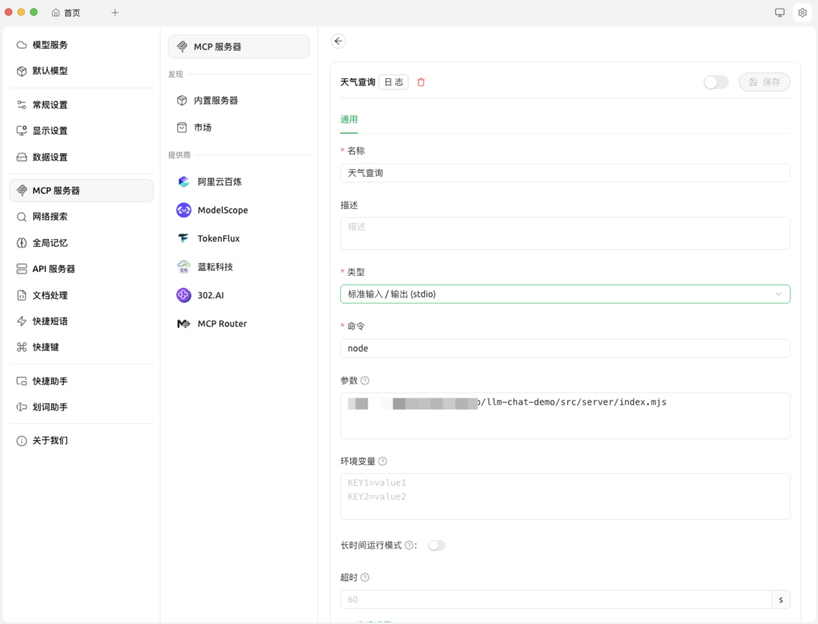Open 网络搜索 settings menu
The width and height of the screenshot is (818, 624).
(x=50, y=217)
